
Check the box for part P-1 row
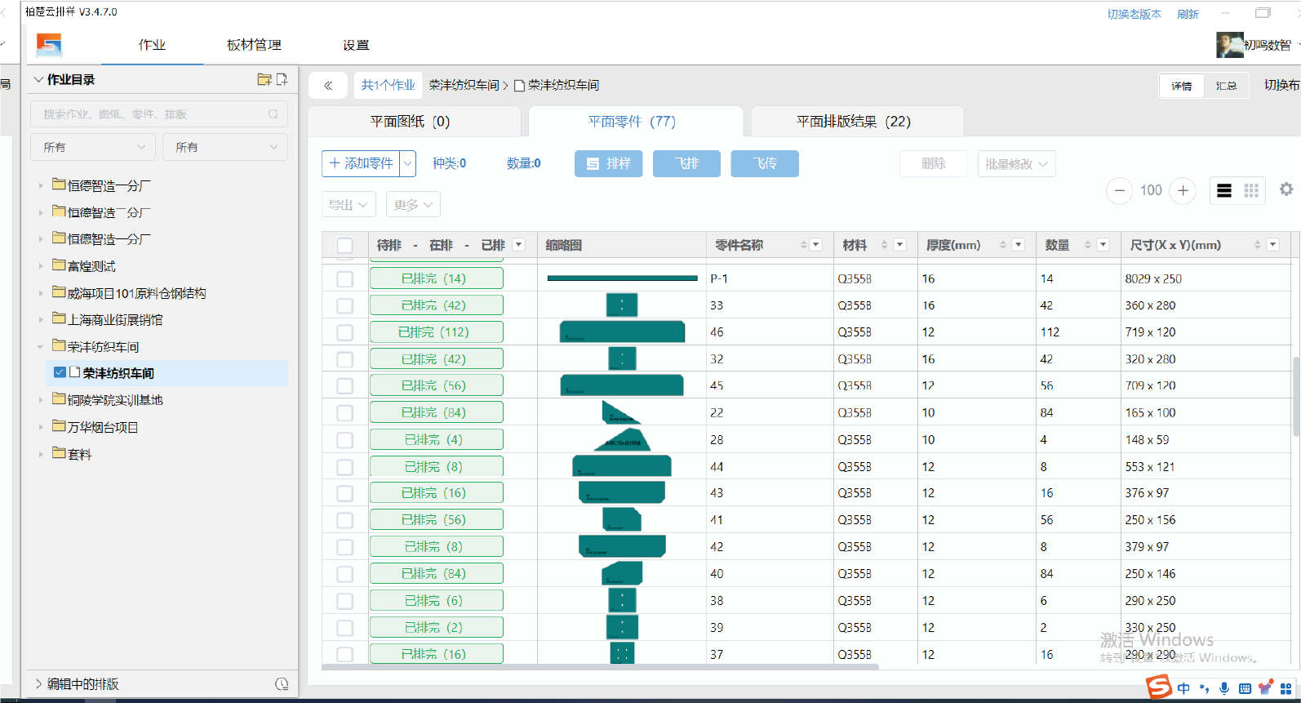click(345, 278)
